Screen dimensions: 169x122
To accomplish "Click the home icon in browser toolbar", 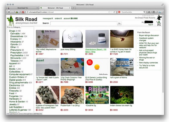I will [x=149, y=12].
